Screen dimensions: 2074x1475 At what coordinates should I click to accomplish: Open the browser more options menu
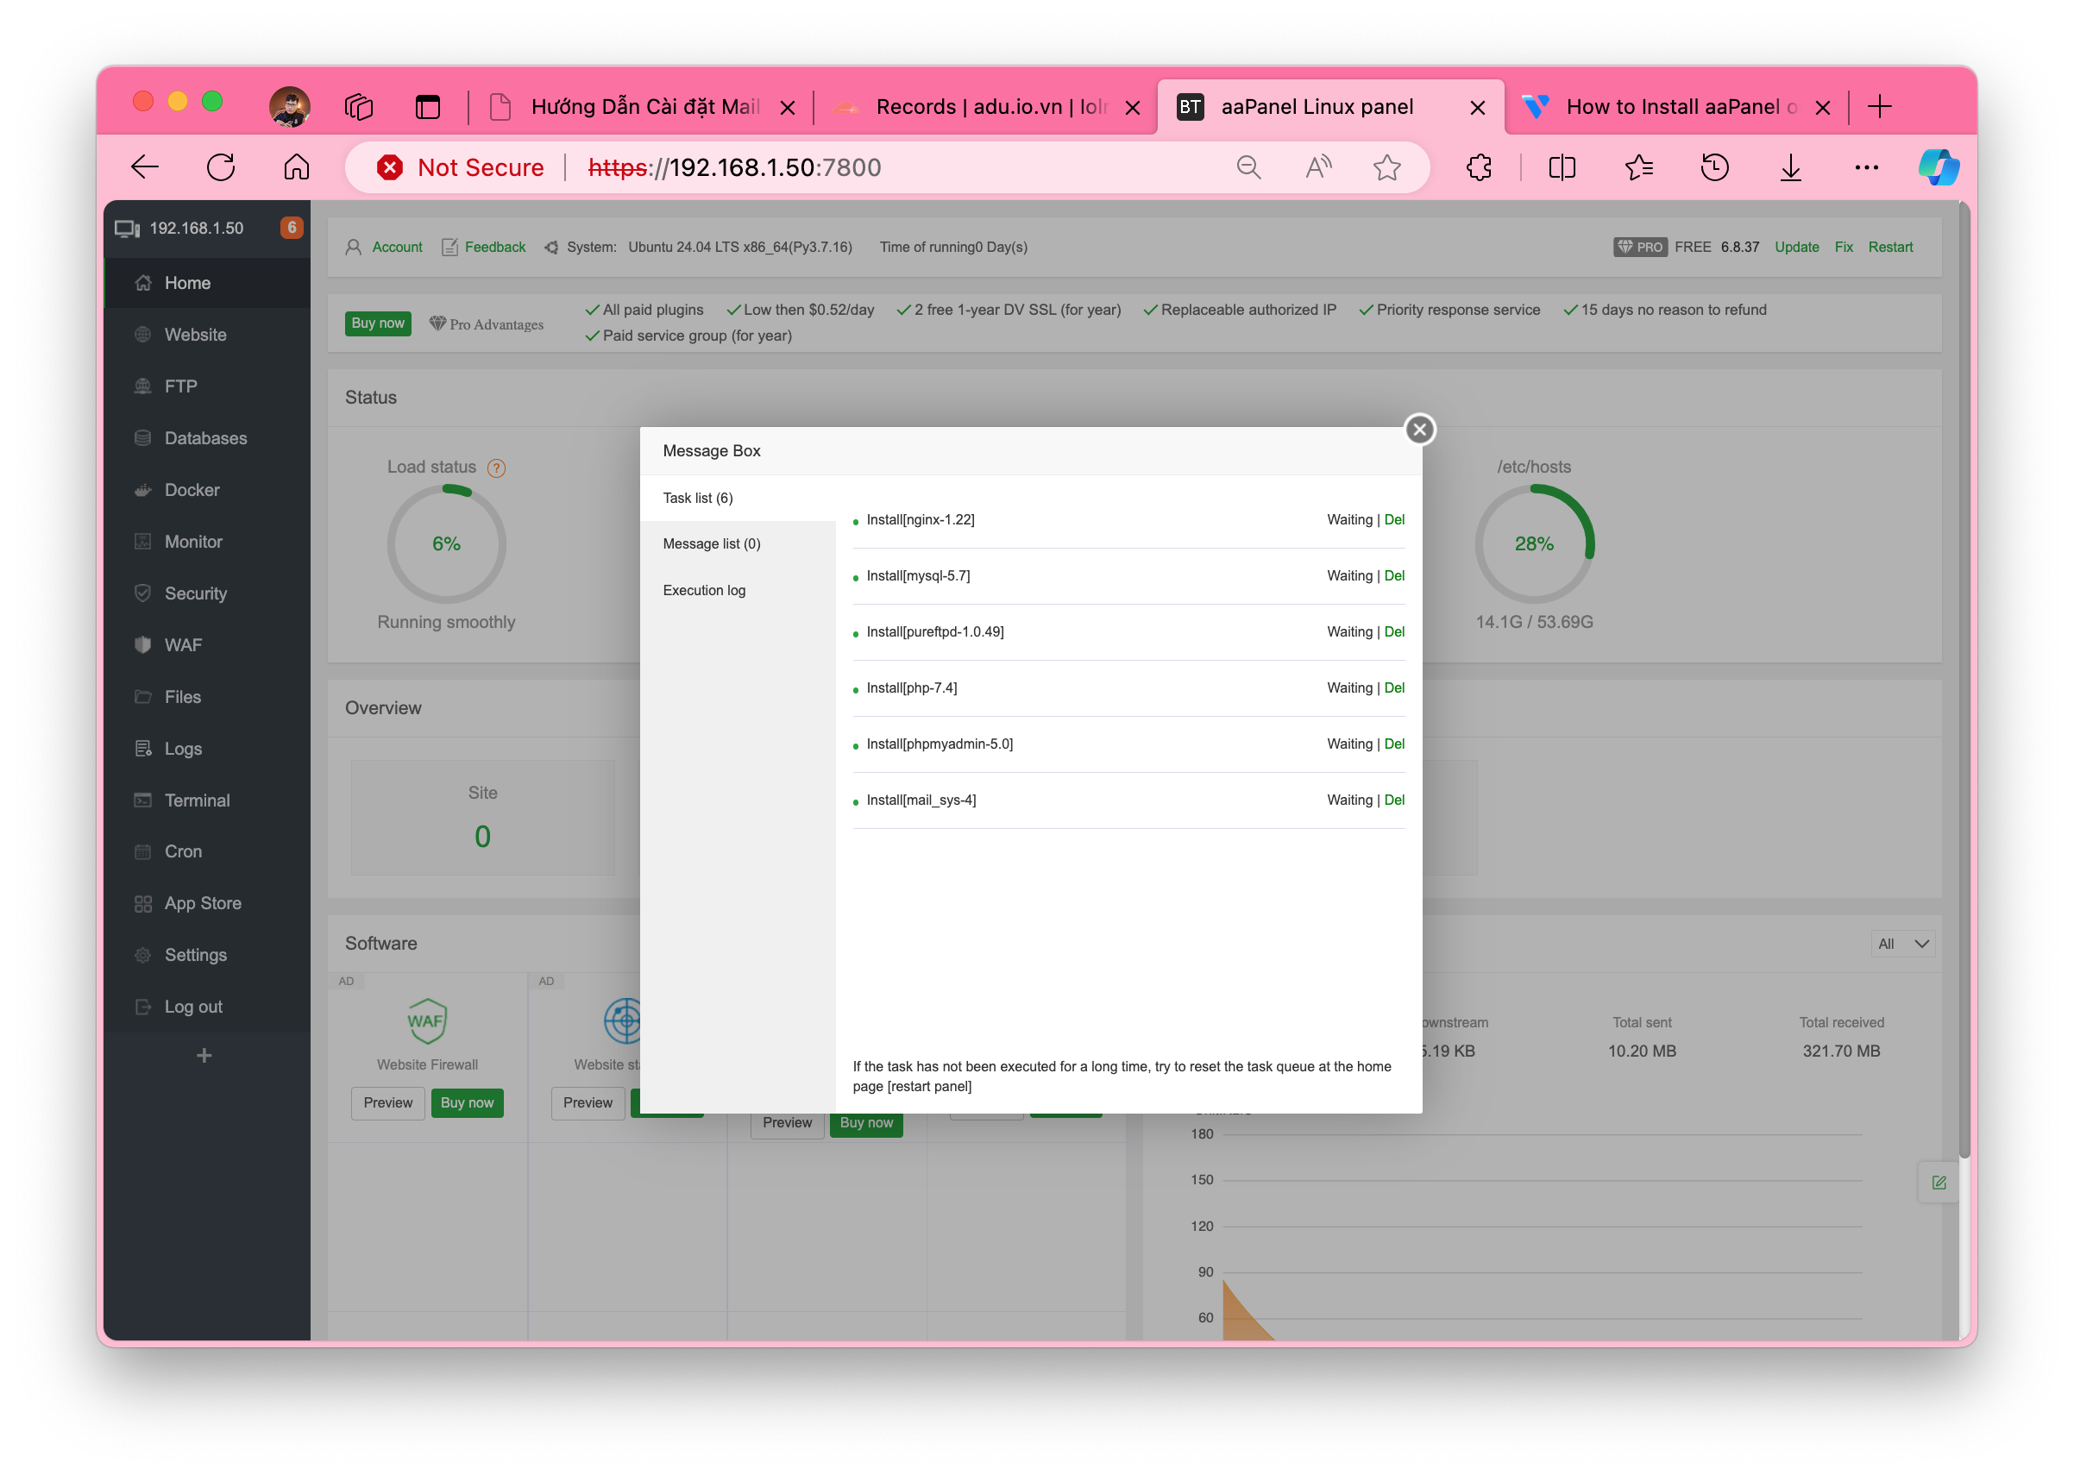1866,167
